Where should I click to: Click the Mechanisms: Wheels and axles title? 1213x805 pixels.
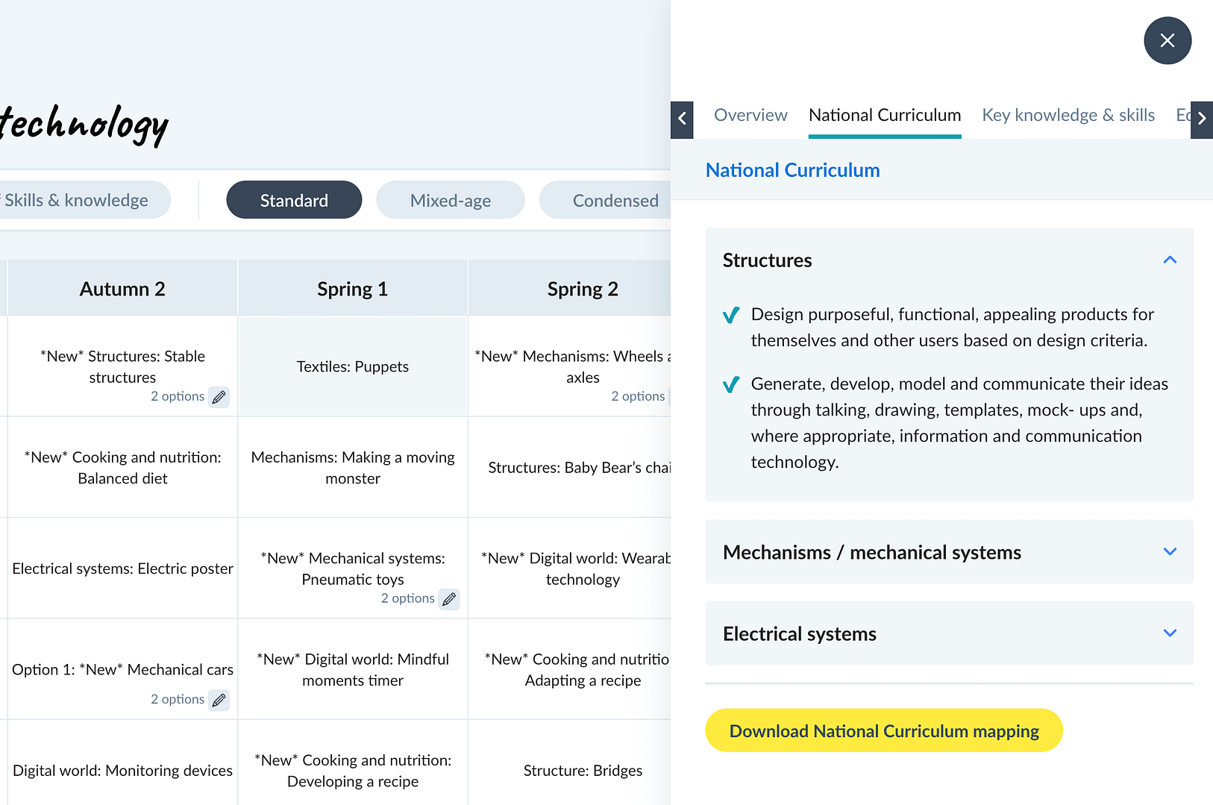573,366
